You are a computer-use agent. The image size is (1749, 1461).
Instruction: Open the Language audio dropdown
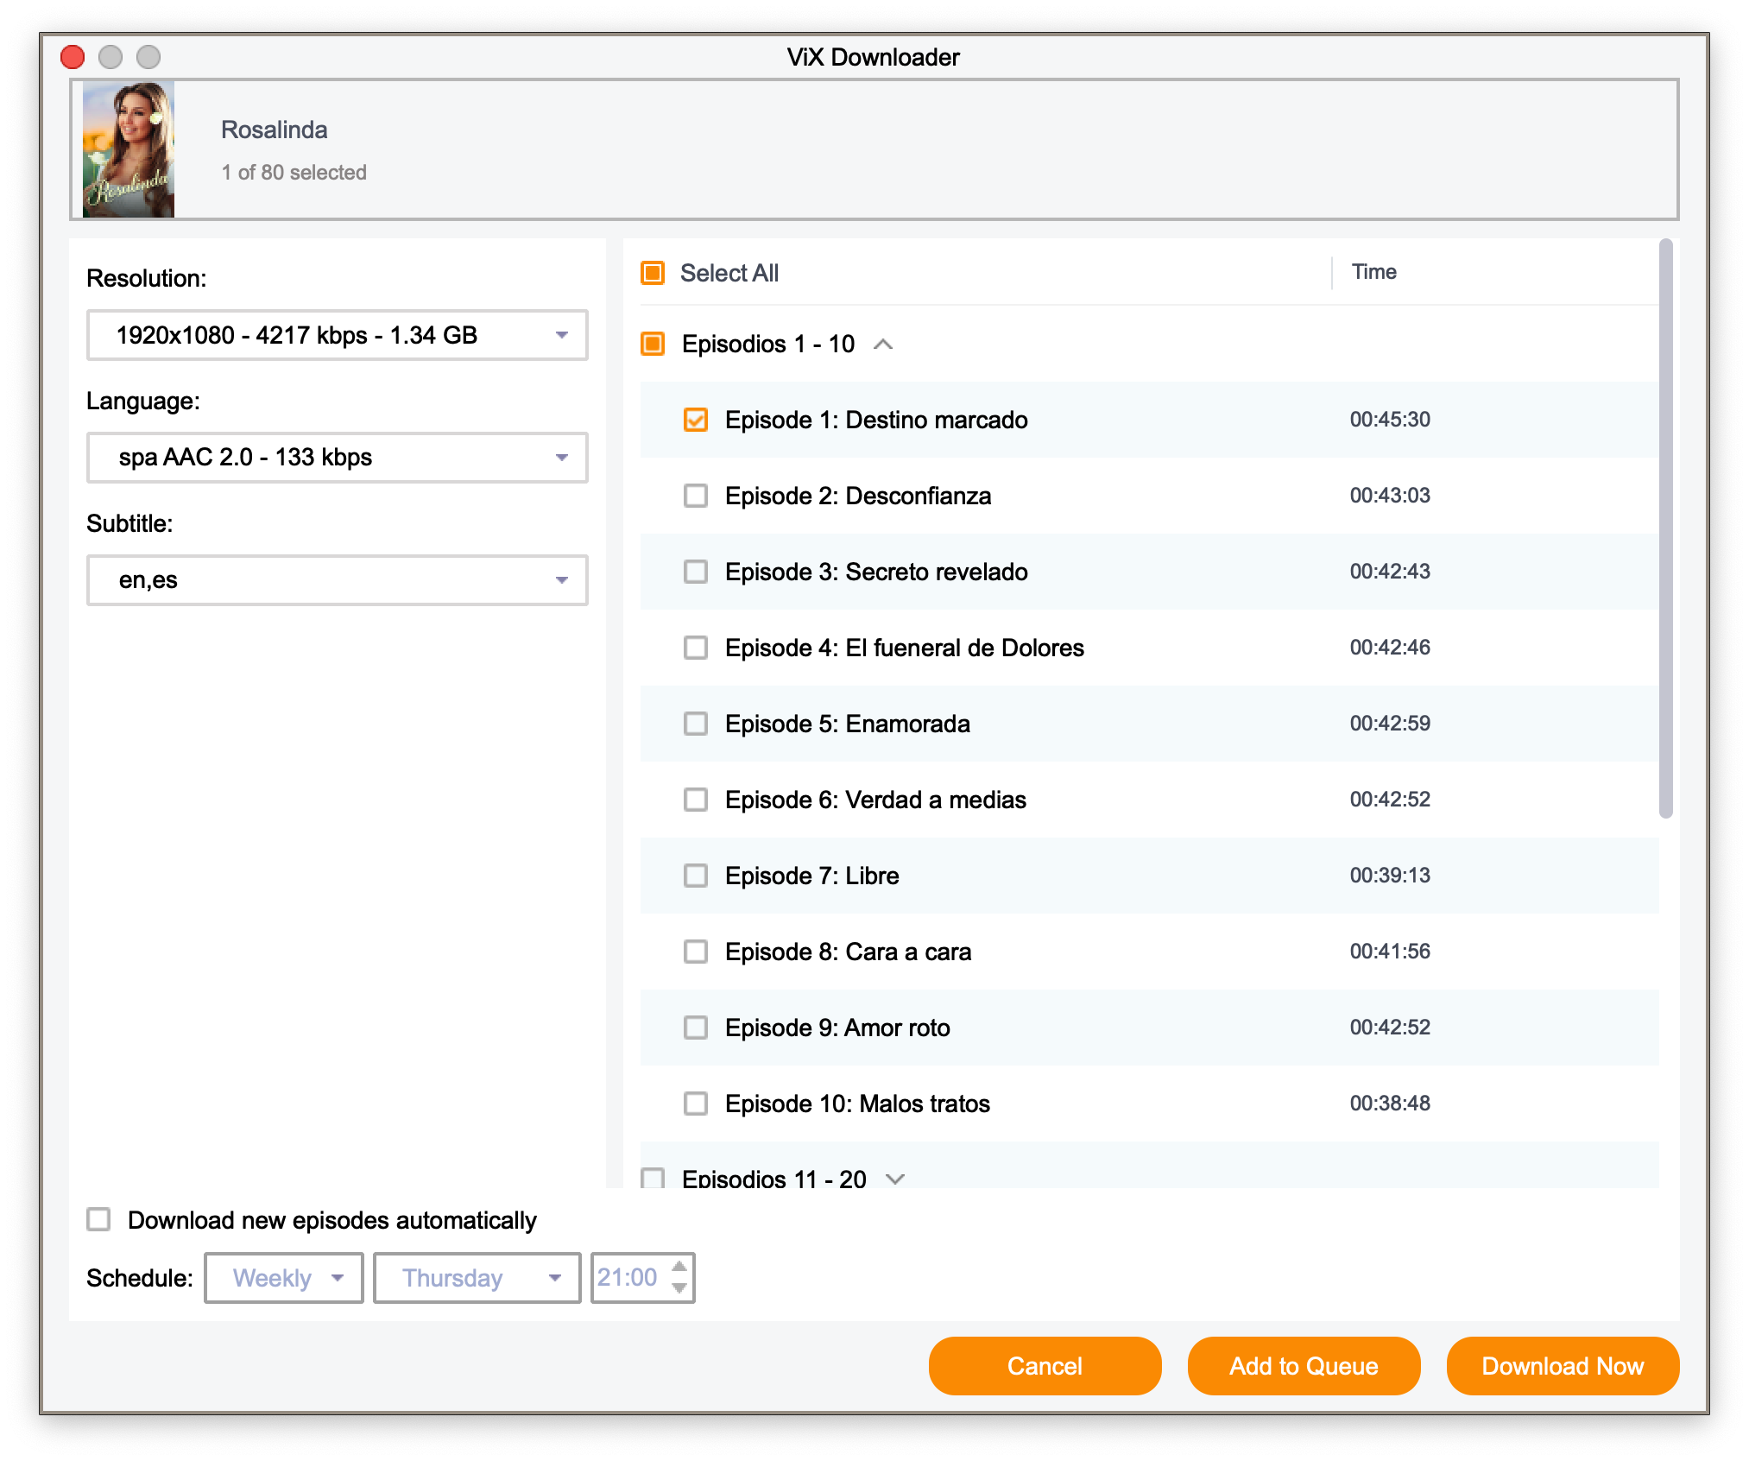337,458
